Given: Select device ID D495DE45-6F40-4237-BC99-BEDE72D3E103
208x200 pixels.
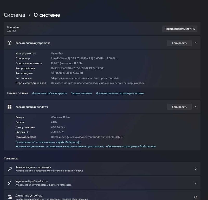Looking at the screenshot, I should point(77,68).
